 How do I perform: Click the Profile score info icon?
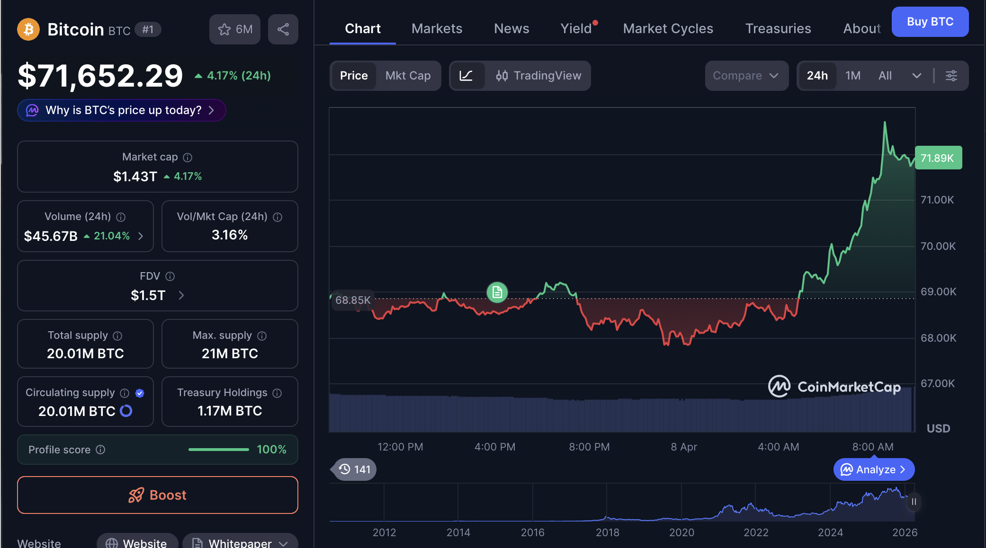100,450
